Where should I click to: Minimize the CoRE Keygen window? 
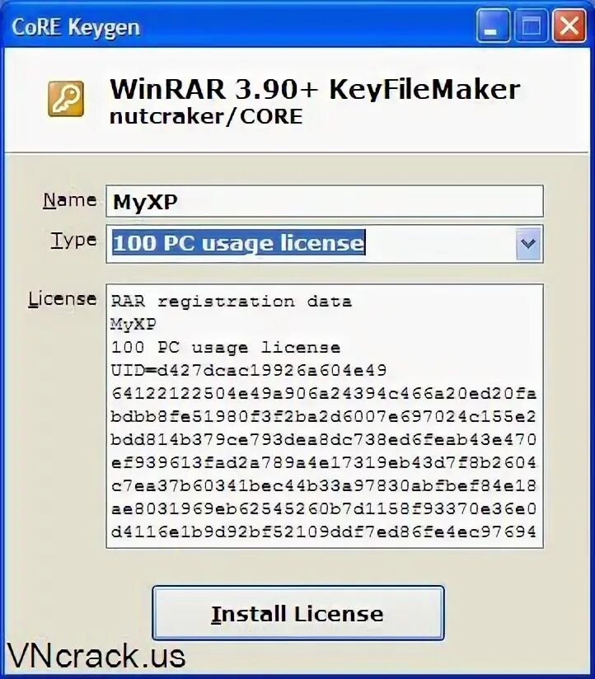pos(492,26)
